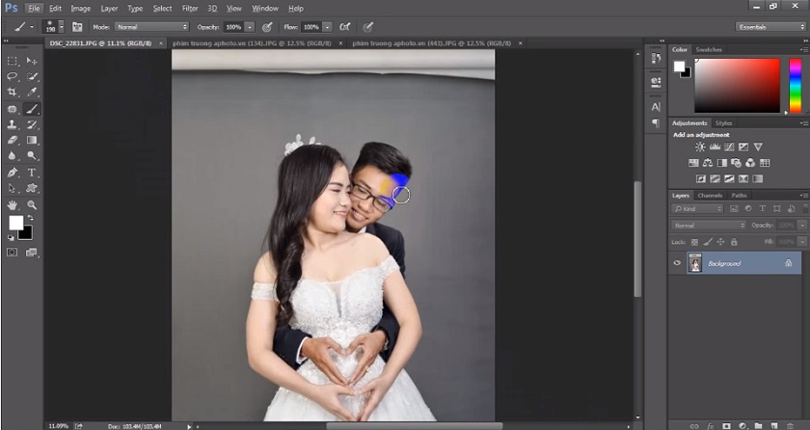Delete layer trash button

tap(790, 426)
